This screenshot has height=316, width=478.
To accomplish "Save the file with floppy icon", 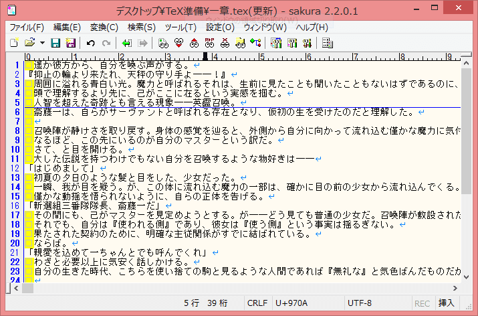I will point(55,43).
